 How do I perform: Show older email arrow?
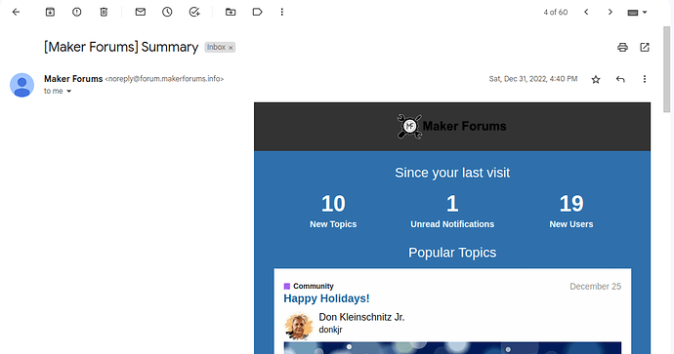[610, 12]
